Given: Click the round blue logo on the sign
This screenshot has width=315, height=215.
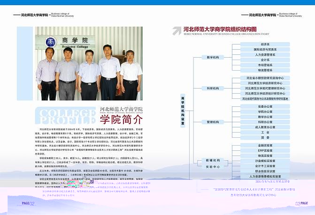Looking at the screenshot, I should point(51,42).
